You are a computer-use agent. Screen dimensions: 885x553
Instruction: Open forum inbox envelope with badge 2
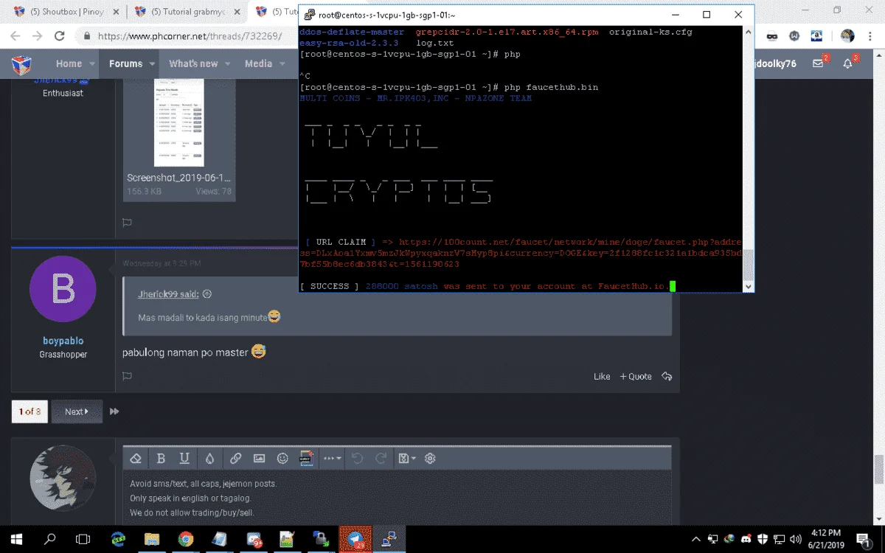click(x=819, y=63)
